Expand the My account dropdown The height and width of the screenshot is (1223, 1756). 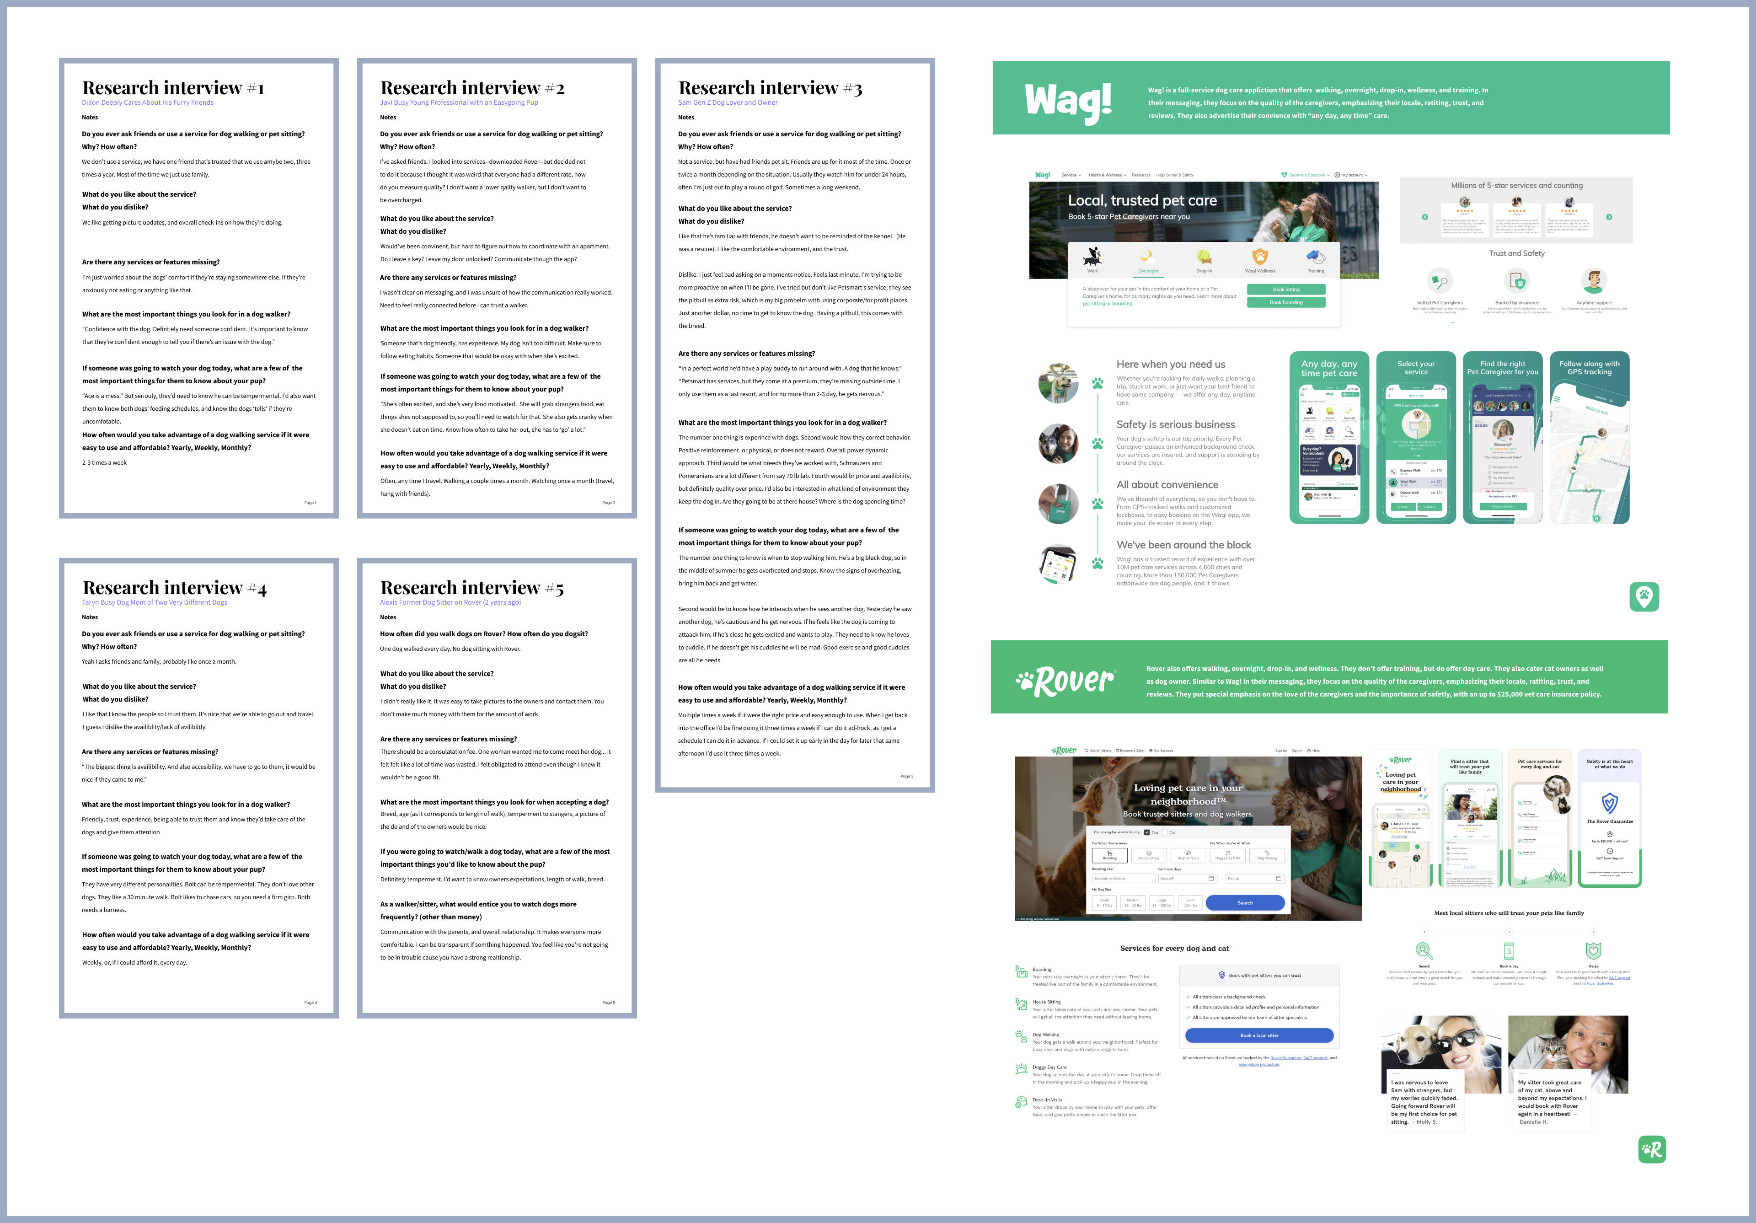1354,175
